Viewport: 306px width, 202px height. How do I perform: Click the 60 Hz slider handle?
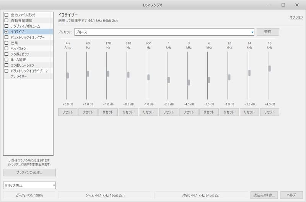[x=88, y=73]
